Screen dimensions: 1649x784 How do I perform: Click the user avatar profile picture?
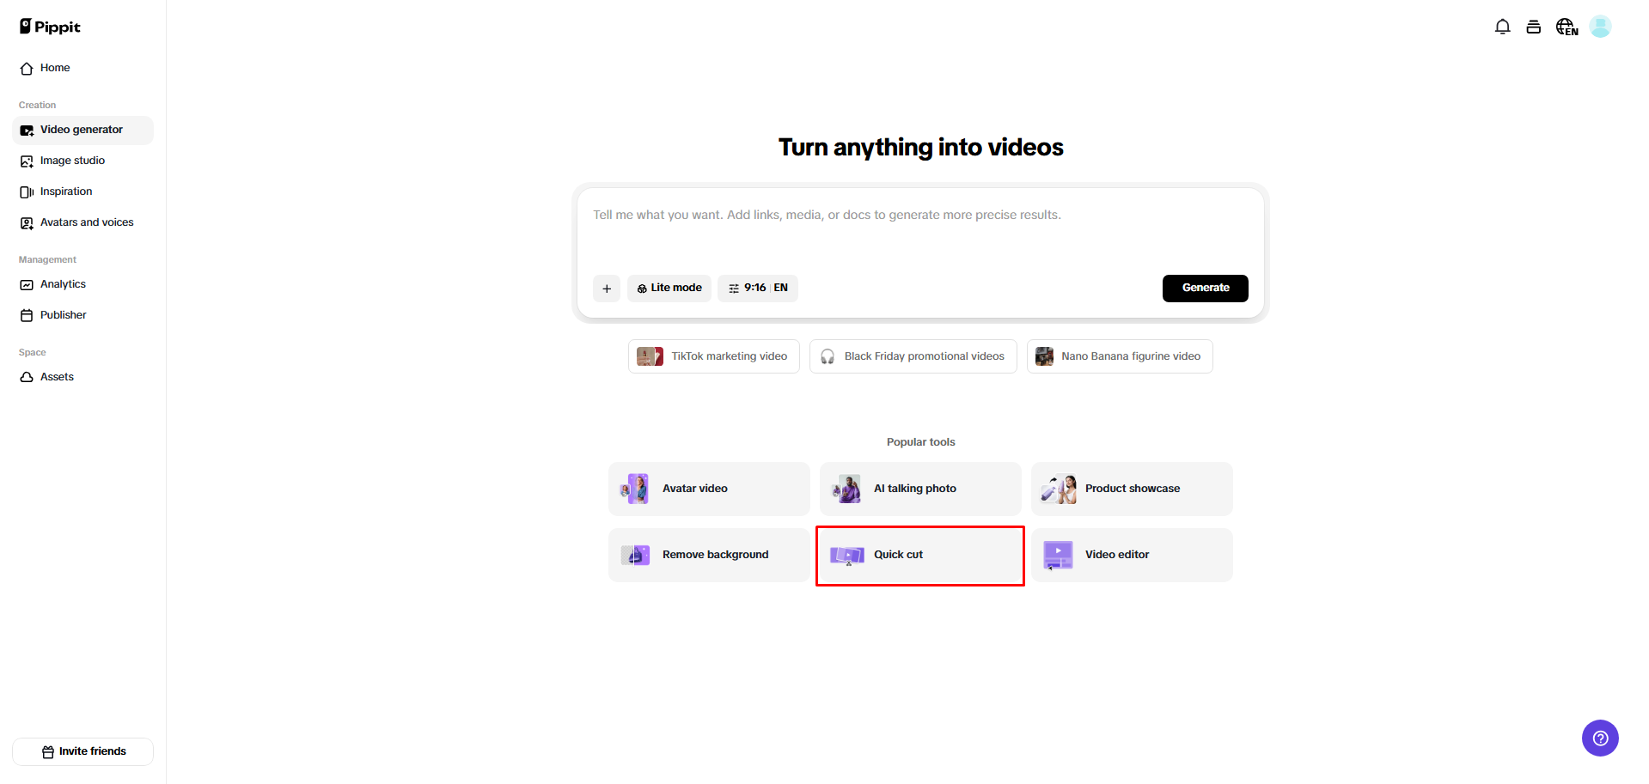click(1600, 27)
